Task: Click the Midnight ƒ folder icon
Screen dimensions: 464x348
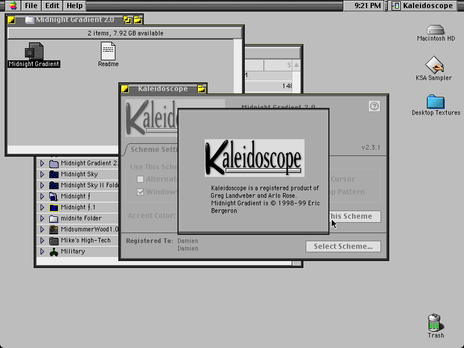Action: click(53, 196)
